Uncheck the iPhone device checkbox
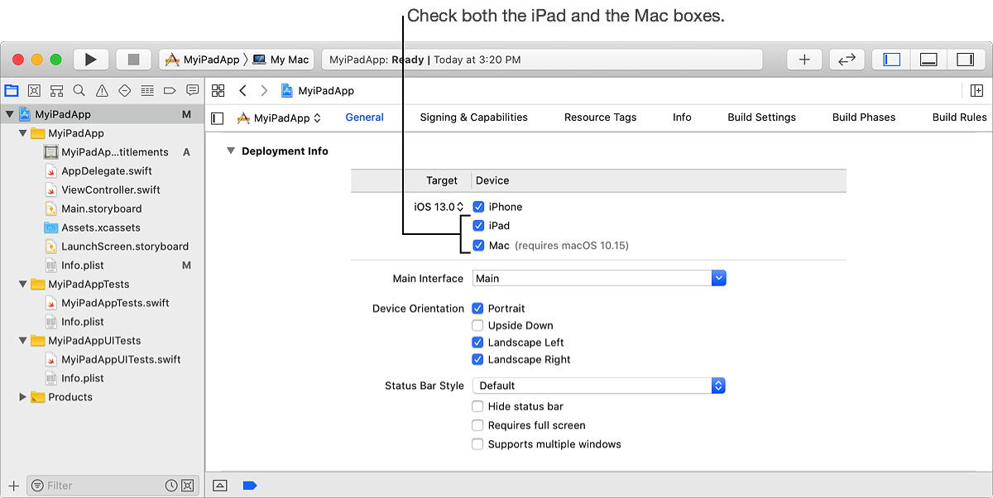 click(478, 207)
